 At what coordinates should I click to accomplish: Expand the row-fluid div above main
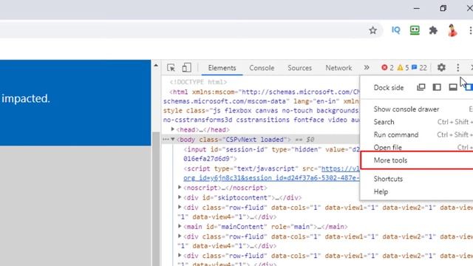[180, 207]
